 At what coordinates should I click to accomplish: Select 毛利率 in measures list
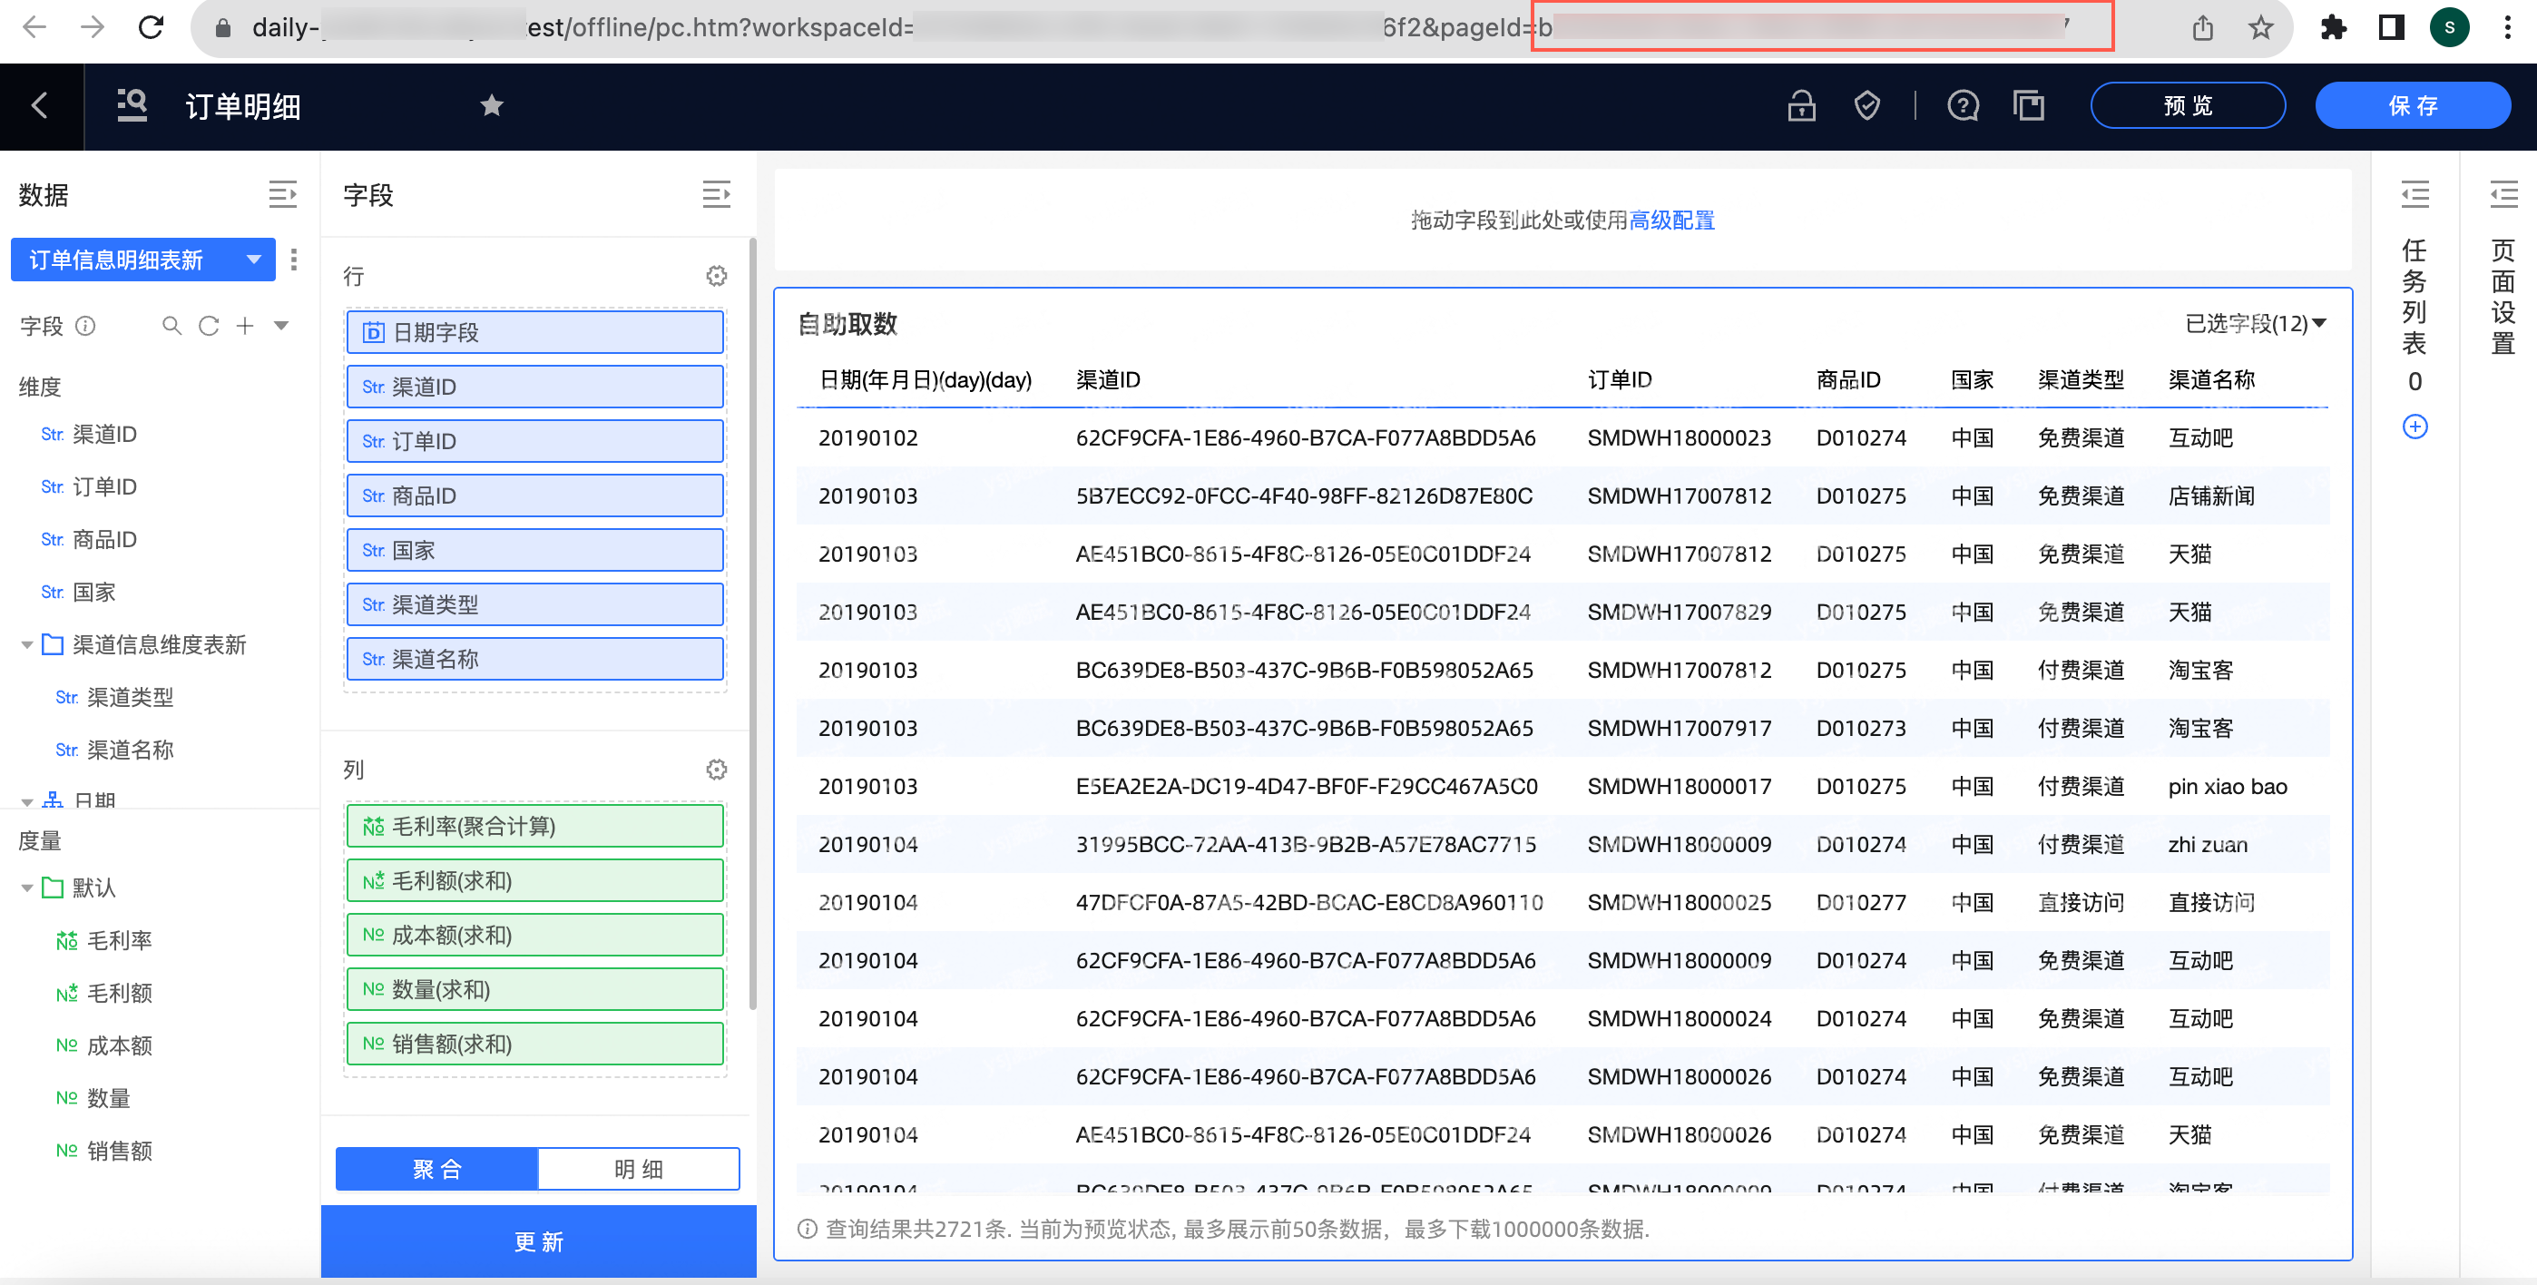point(119,940)
